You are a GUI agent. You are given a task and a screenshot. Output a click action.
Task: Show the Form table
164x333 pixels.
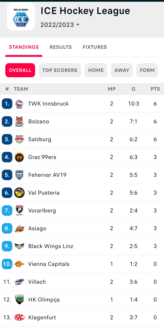point(147,70)
